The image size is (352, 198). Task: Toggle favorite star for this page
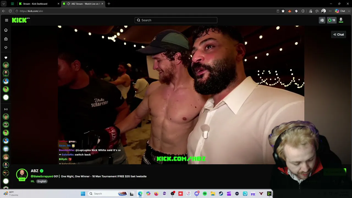tap(283, 11)
